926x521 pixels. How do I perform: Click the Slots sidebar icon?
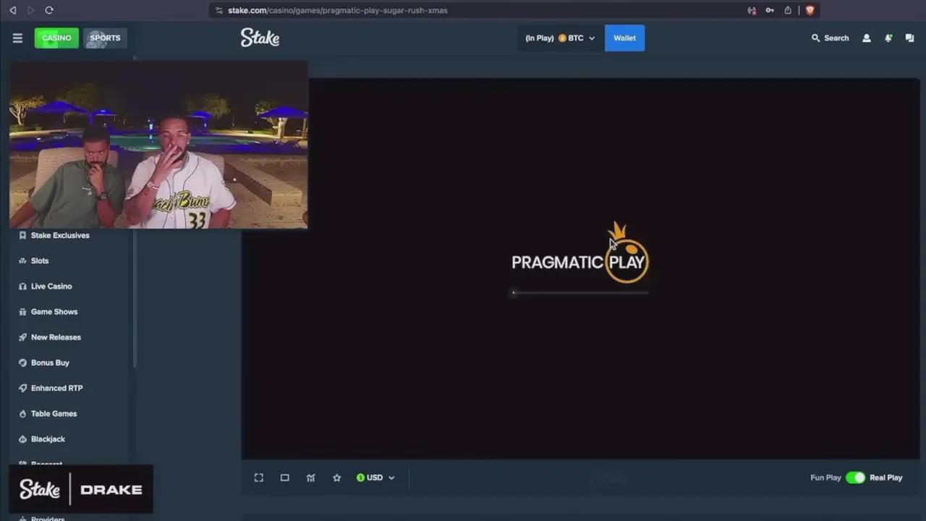pos(22,260)
